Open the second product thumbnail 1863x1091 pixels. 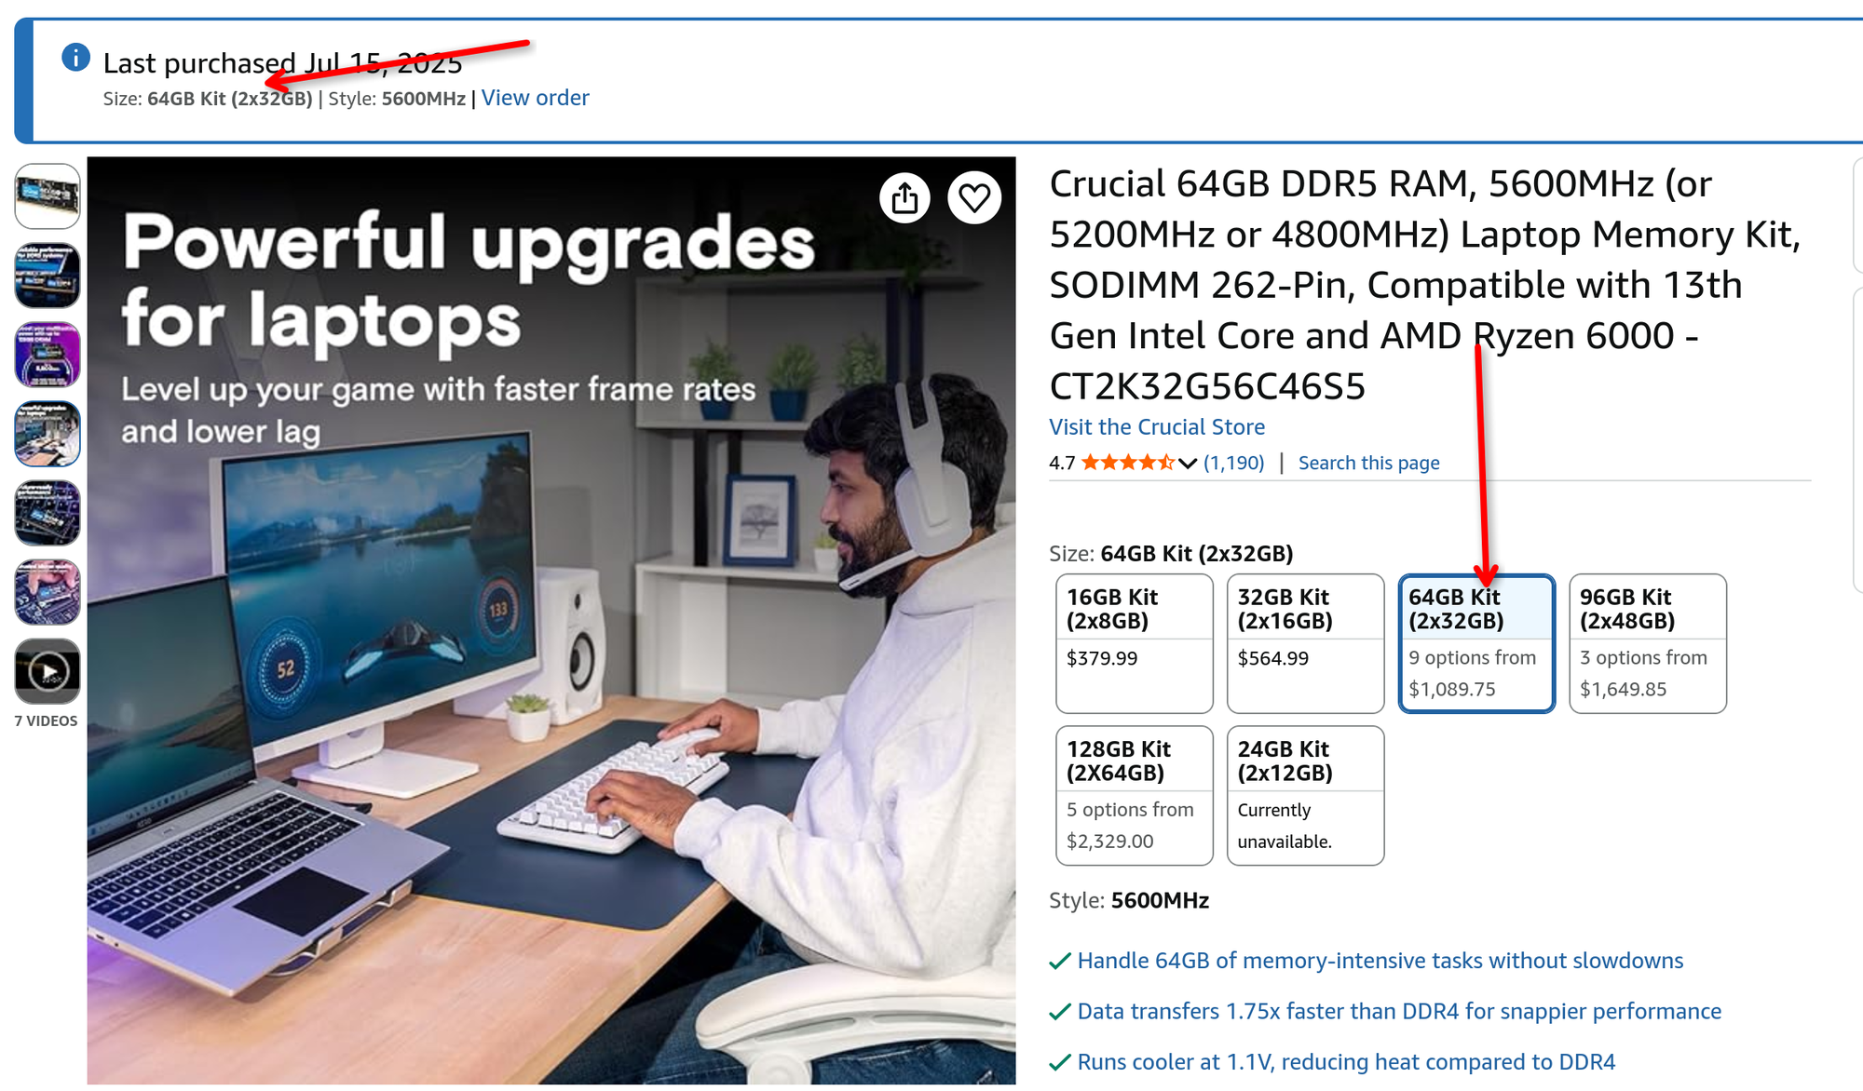pyautogui.click(x=48, y=276)
